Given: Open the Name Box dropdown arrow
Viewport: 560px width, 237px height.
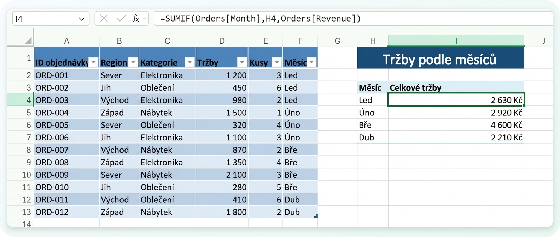Looking at the screenshot, I should tap(82, 19).
